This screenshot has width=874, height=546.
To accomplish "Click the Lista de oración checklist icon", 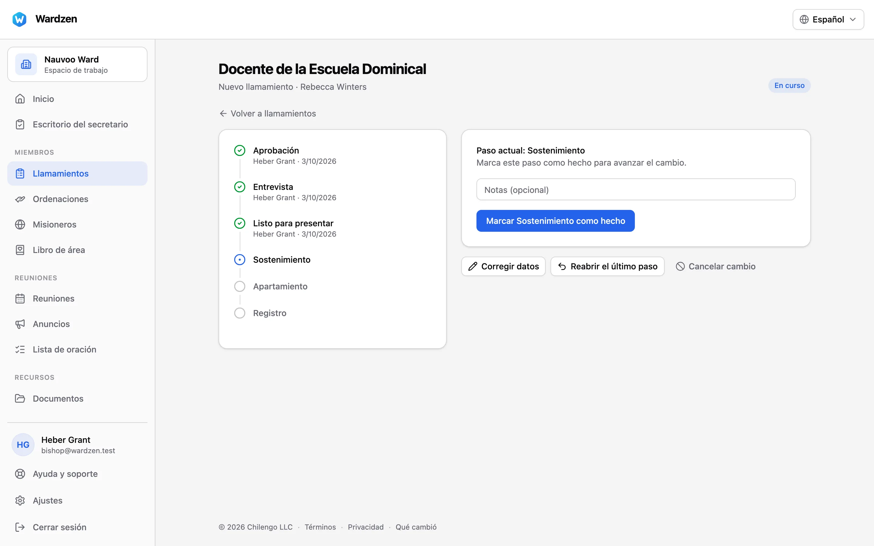I will (20, 349).
